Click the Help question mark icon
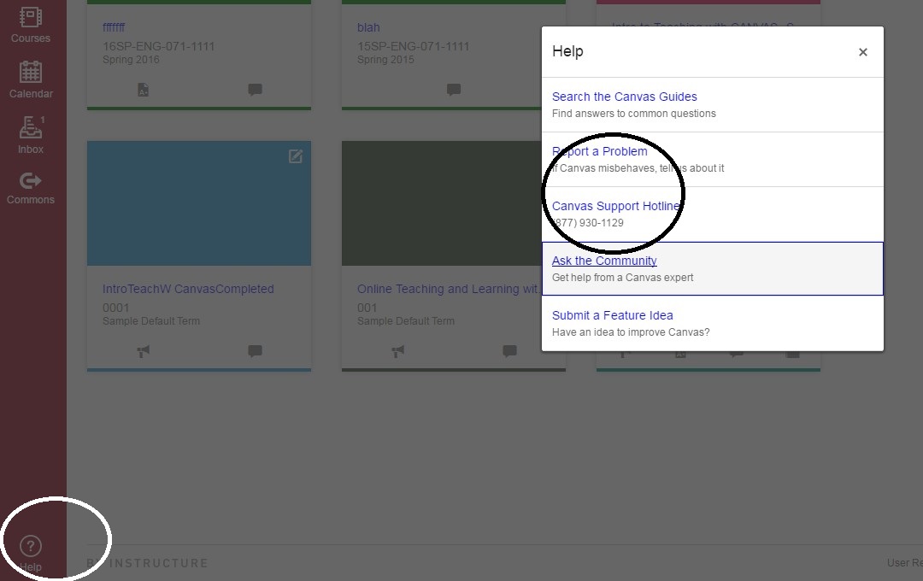Image resolution: width=923 pixels, height=581 pixels. (31, 546)
